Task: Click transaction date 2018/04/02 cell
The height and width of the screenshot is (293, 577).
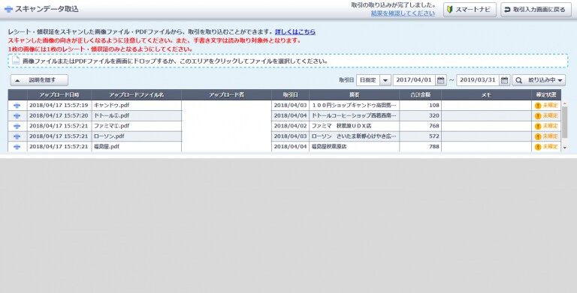Action: click(x=290, y=126)
